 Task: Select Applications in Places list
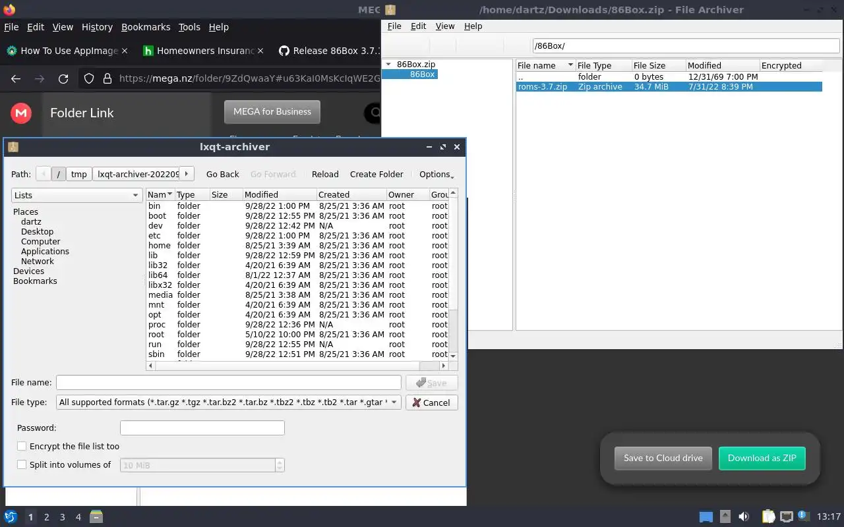45,251
